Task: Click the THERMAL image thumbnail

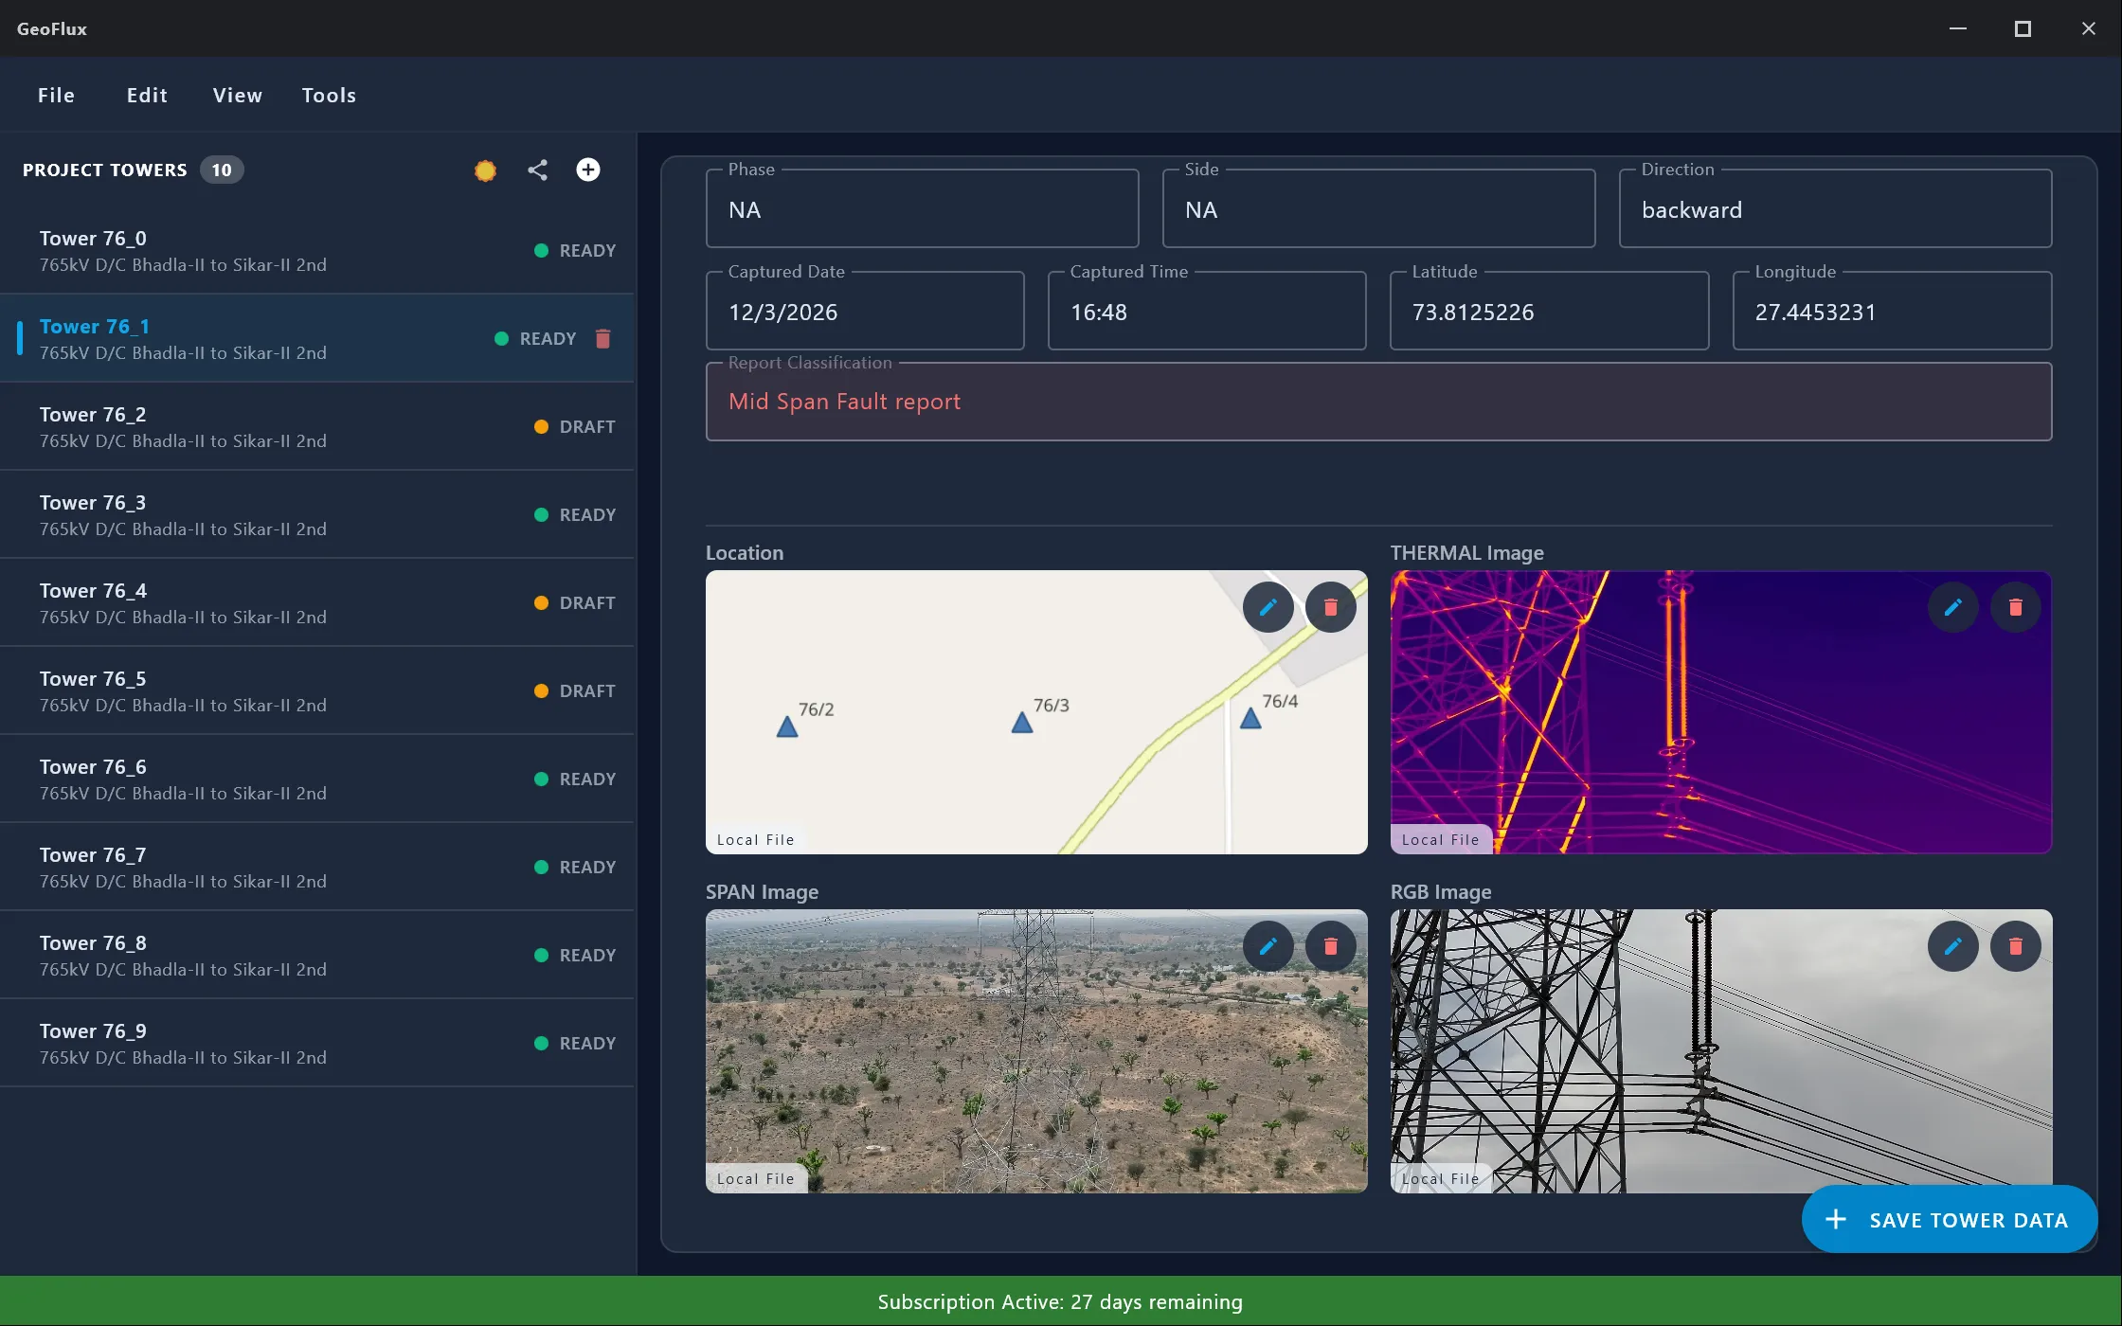Action: 1721,712
